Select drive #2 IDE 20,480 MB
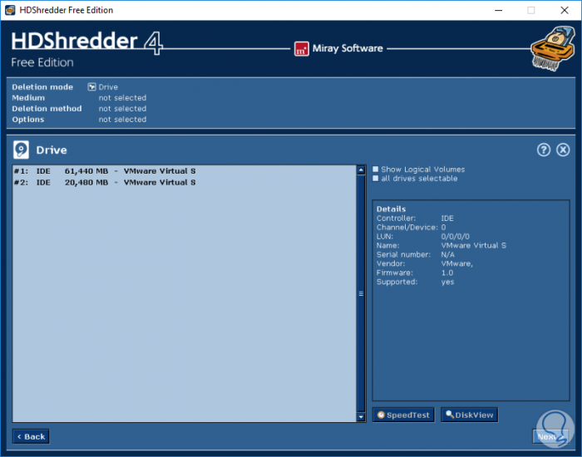Viewport: 582px width, 457px height. 184,183
